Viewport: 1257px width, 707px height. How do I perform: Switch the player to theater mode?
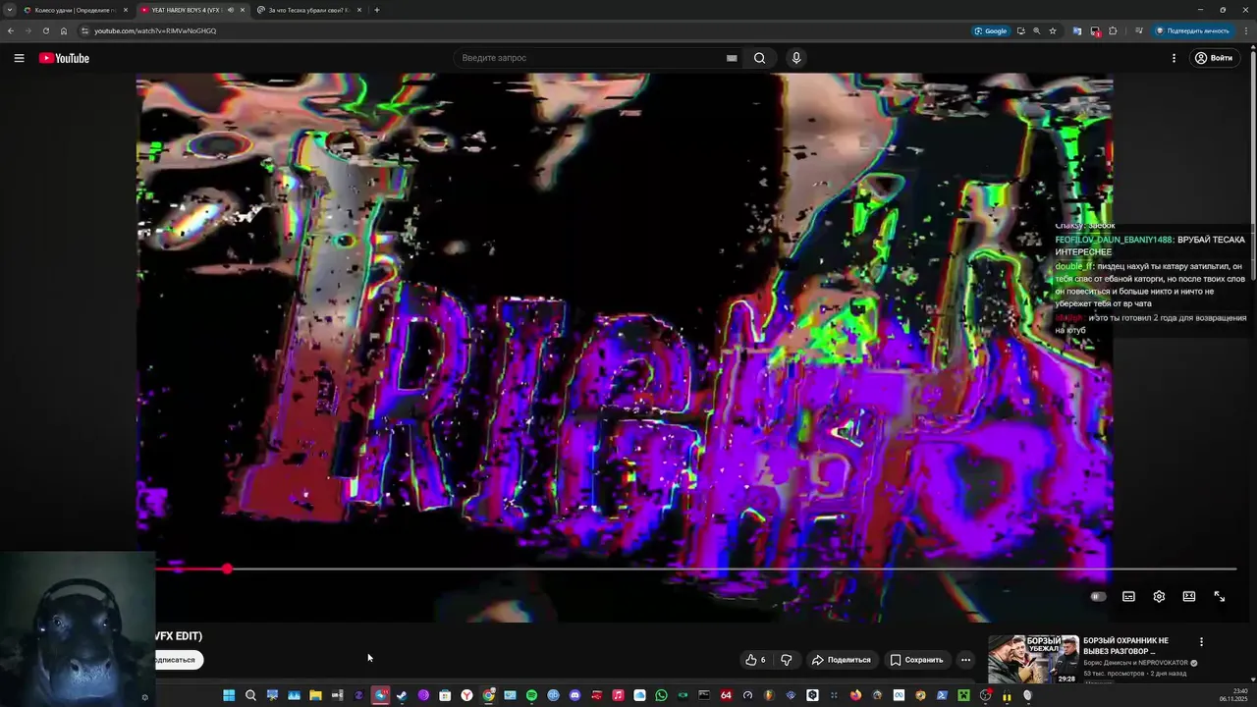1189,596
